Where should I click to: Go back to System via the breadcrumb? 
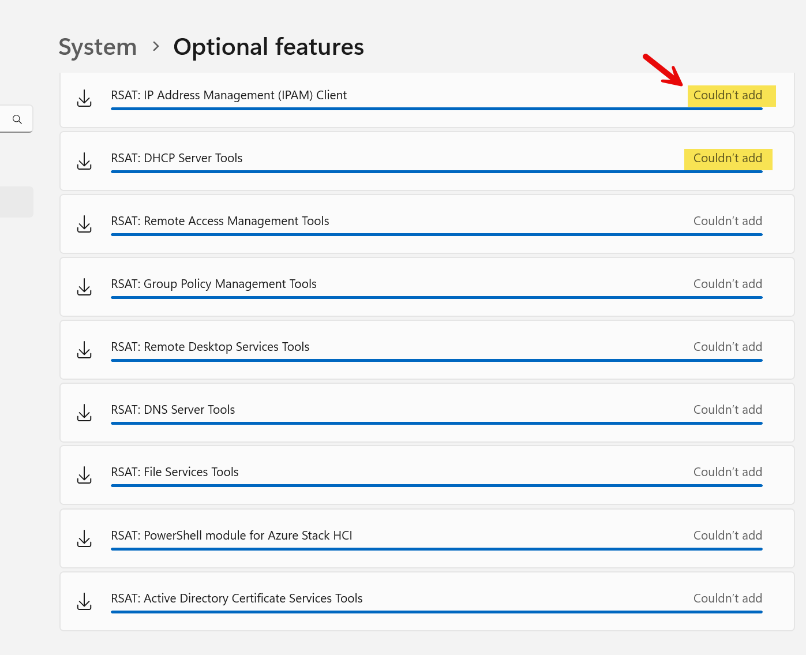click(x=98, y=47)
